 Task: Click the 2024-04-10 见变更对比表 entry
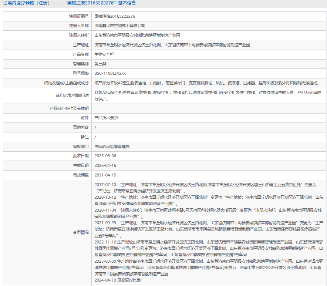point(117,280)
